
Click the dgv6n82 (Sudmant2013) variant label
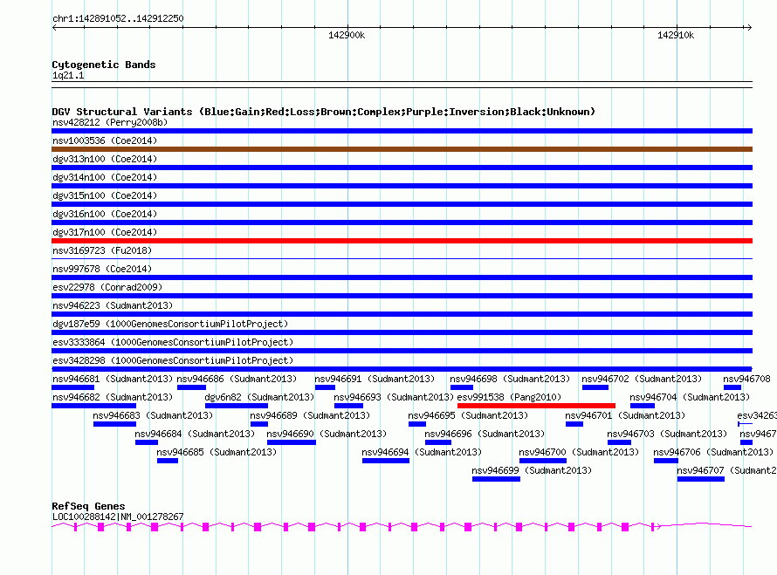259,397
